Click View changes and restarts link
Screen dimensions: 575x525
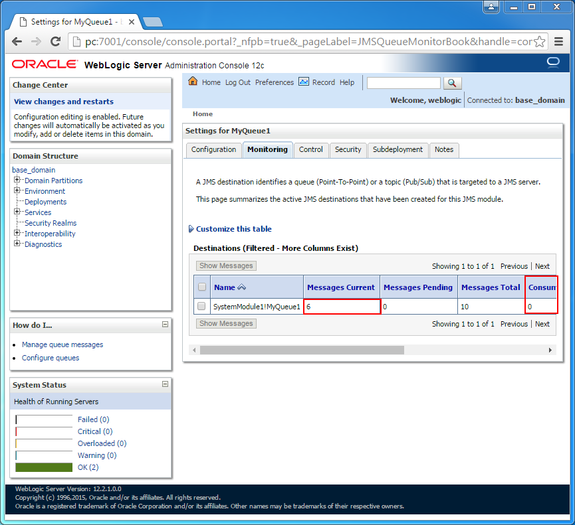tap(64, 102)
